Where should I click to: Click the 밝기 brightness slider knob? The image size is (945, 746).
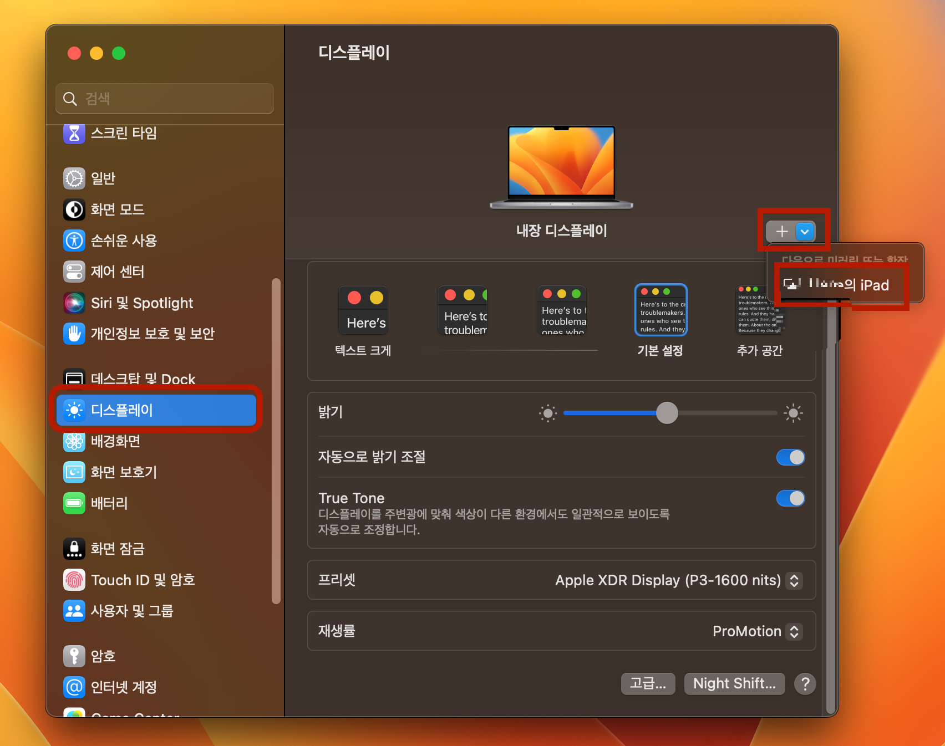click(667, 413)
